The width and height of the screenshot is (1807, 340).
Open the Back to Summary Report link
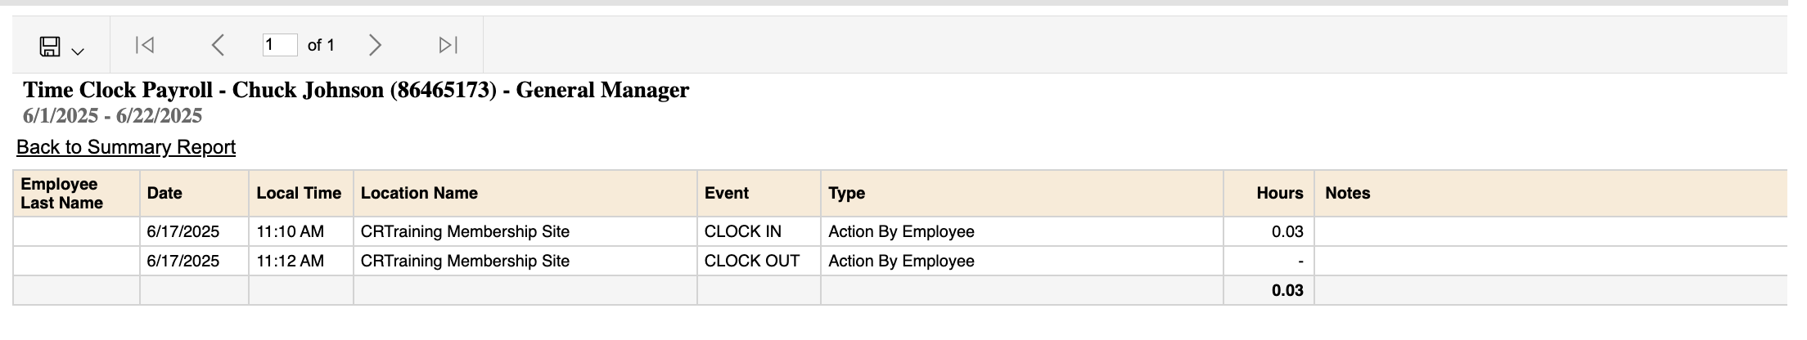126,147
